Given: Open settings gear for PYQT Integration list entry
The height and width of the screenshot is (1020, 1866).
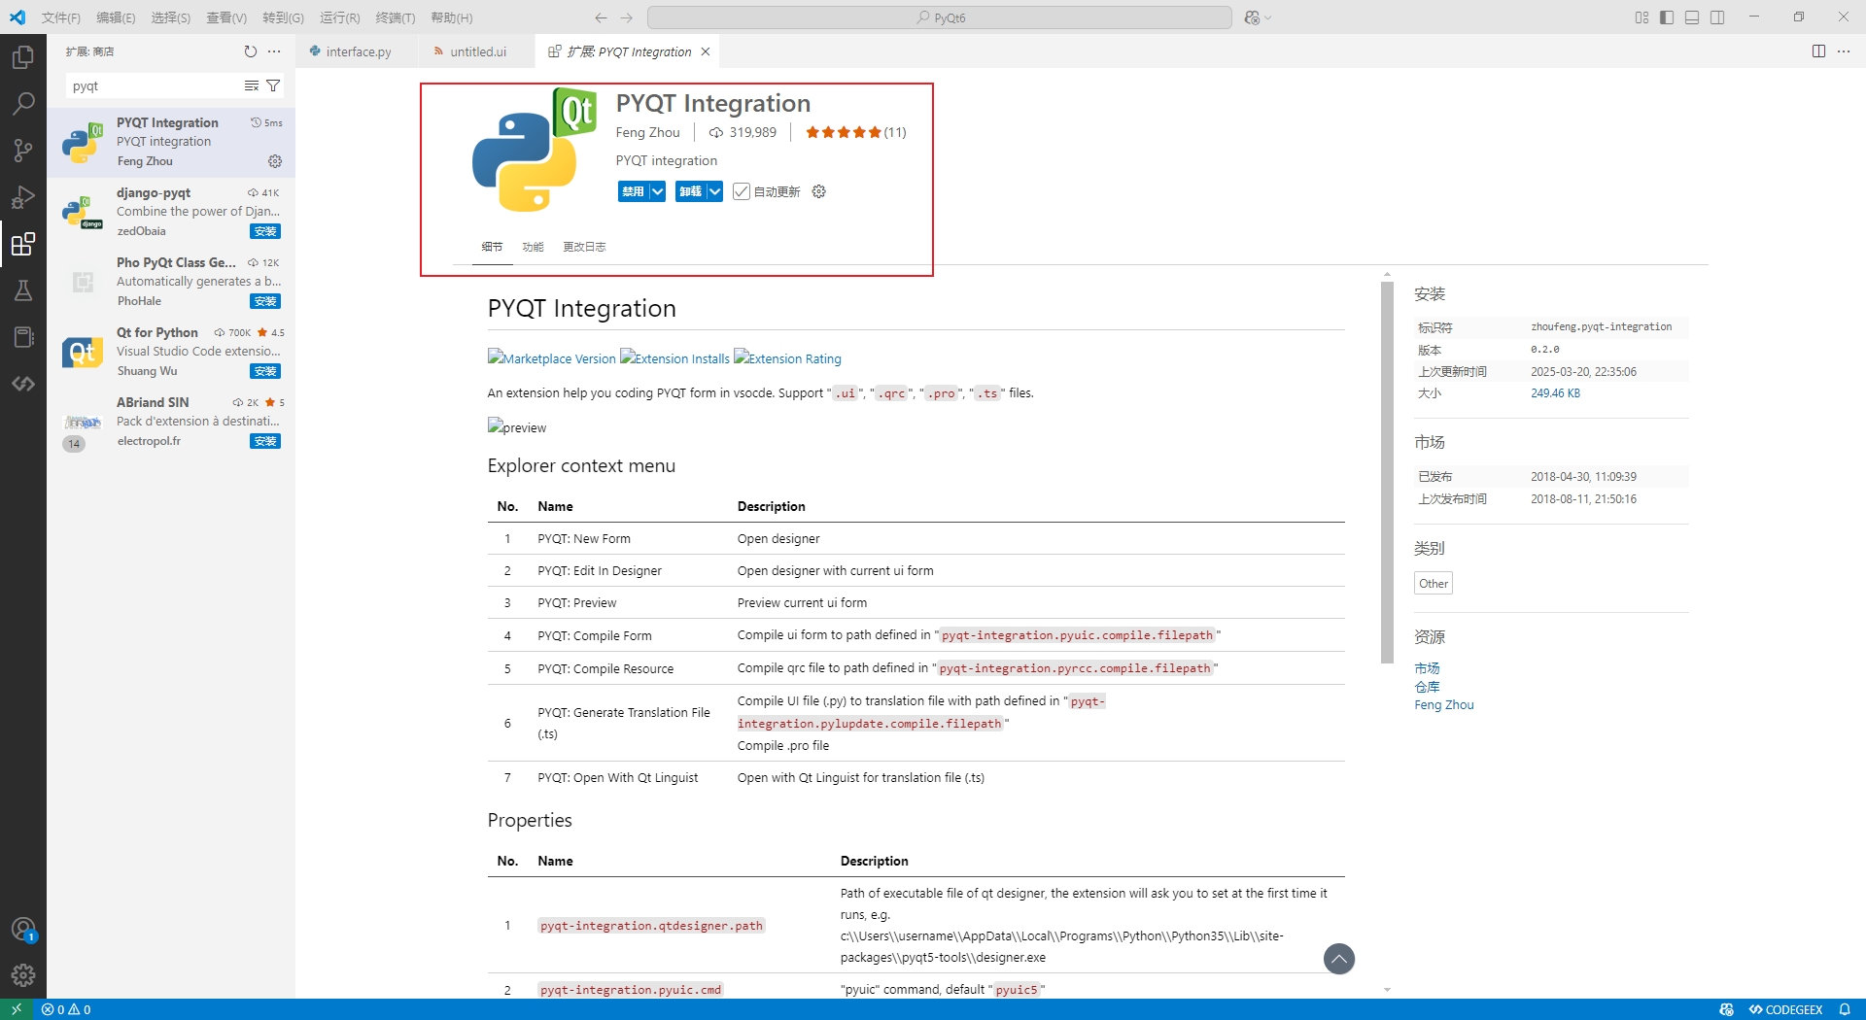Looking at the screenshot, I should click(275, 161).
